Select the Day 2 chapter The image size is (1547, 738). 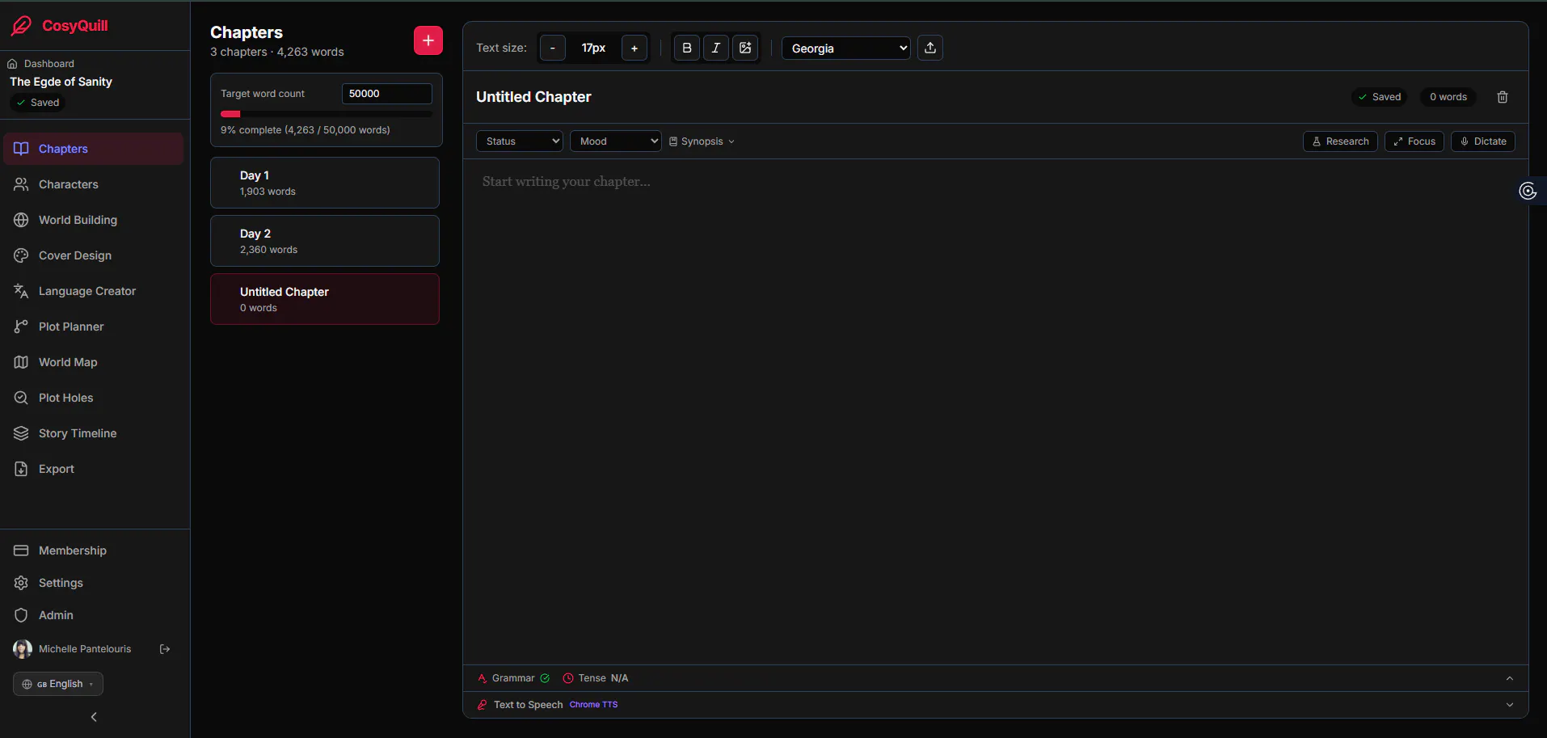coord(325,241)
